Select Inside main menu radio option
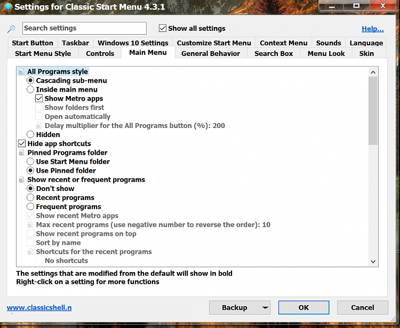Viewport: 400px width, 328px height. point(30,90)
